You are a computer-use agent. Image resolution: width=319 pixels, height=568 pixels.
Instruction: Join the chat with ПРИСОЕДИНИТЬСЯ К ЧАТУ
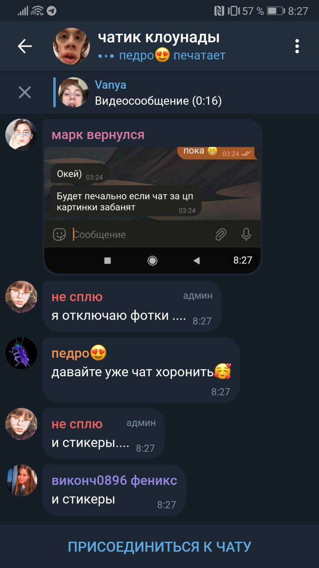[159, 546]
